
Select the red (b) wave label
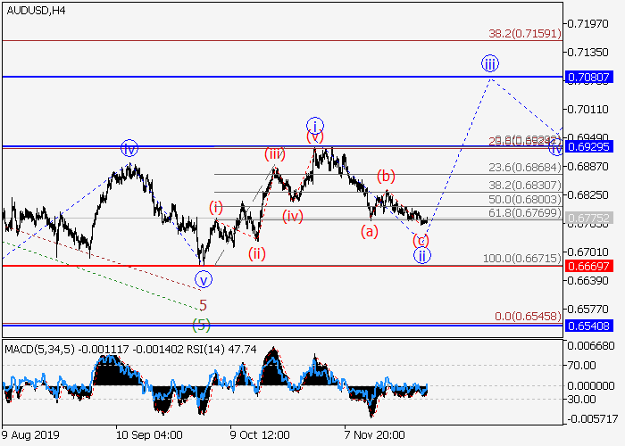(385, 176)
